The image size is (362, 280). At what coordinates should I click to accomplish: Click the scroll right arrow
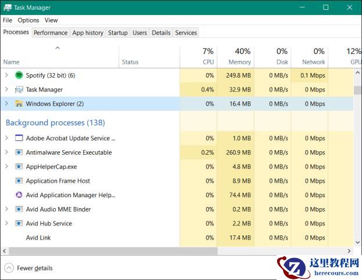click(x=349, y=251)
